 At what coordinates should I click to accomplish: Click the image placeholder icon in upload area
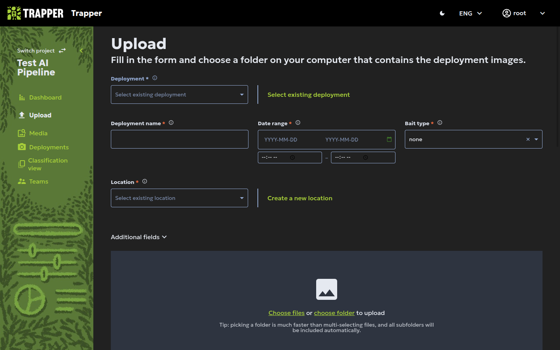click(327, 289)
